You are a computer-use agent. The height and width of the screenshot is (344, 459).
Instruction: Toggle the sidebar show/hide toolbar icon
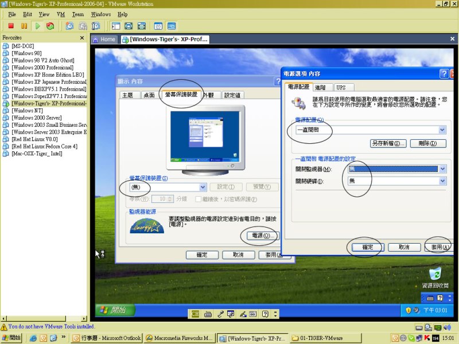tap(116, 26)
